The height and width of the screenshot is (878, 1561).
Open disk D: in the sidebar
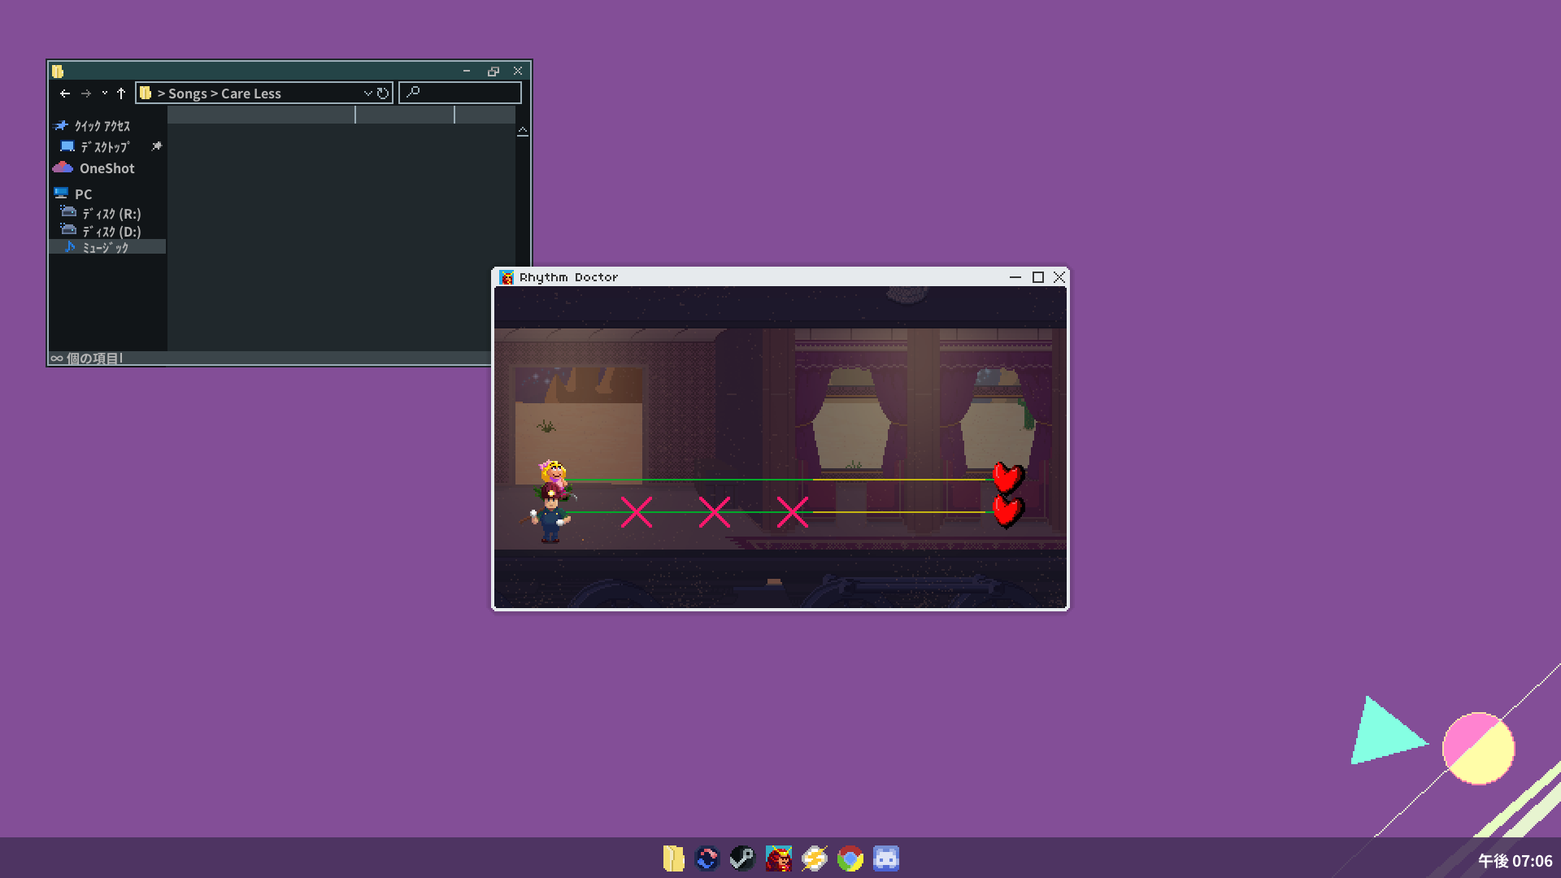(x=101, y=231)
